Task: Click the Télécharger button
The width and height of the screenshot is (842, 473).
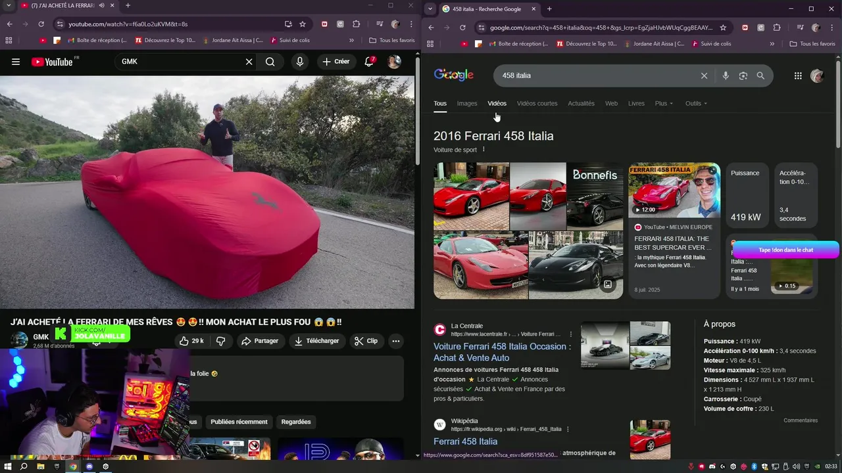Action: click(317, 341)
